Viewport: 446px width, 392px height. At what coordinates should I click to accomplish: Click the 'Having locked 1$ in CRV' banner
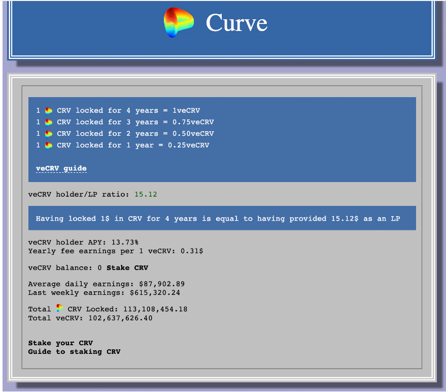222,218
